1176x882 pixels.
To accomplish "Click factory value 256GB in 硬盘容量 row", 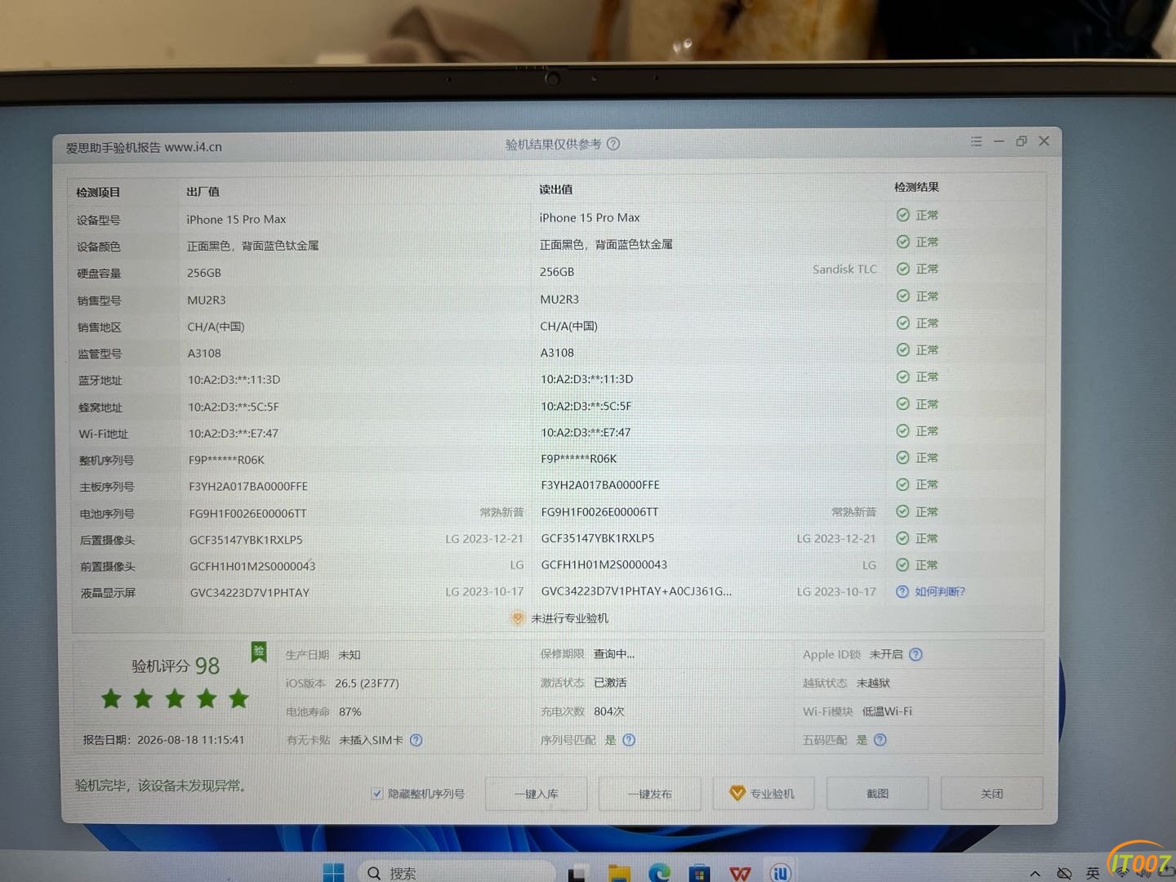I will coord(204,273).
